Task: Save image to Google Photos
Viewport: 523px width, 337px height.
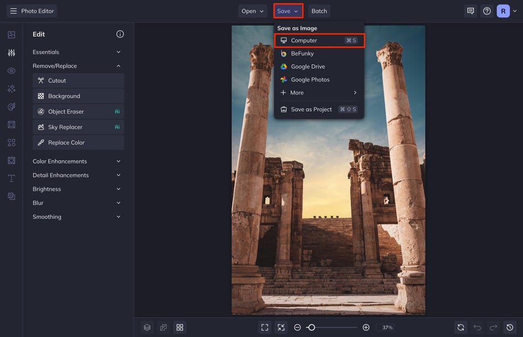Action: pyautogui.click(x=319, y=80)
